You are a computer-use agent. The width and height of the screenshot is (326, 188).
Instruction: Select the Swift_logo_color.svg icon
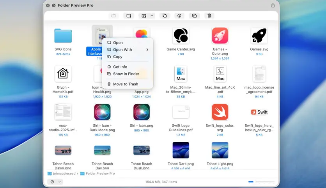point(220,112)
